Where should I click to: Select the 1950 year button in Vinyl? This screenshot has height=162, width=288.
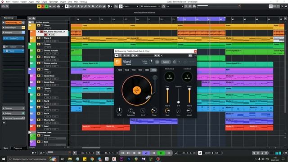click(127, 70)
